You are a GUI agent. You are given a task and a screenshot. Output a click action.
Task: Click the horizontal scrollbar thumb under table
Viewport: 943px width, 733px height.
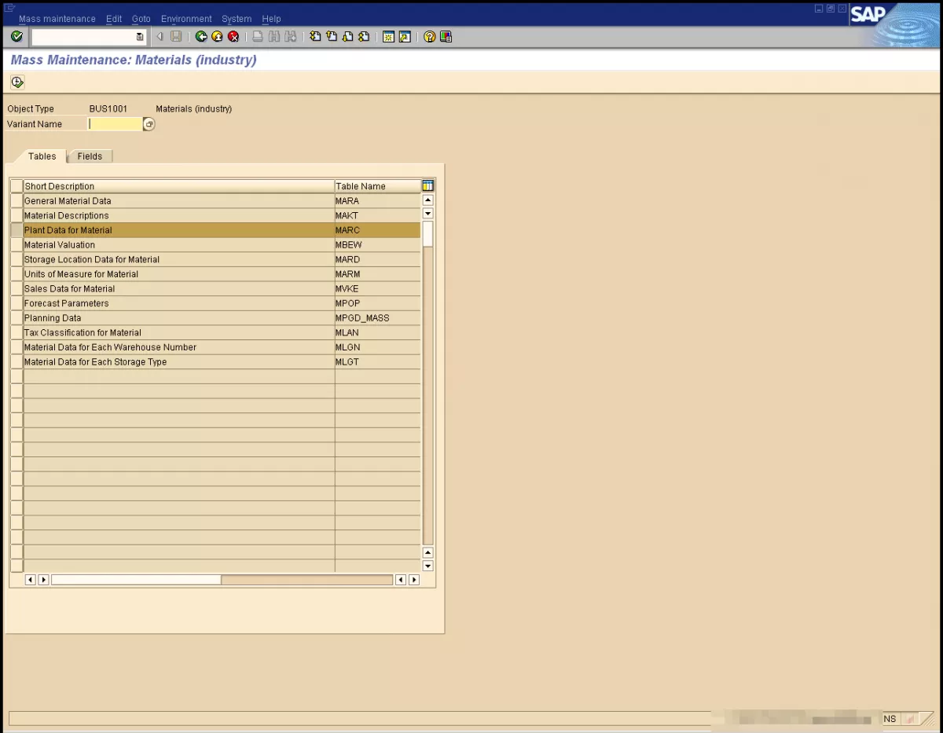click(136, 580)
